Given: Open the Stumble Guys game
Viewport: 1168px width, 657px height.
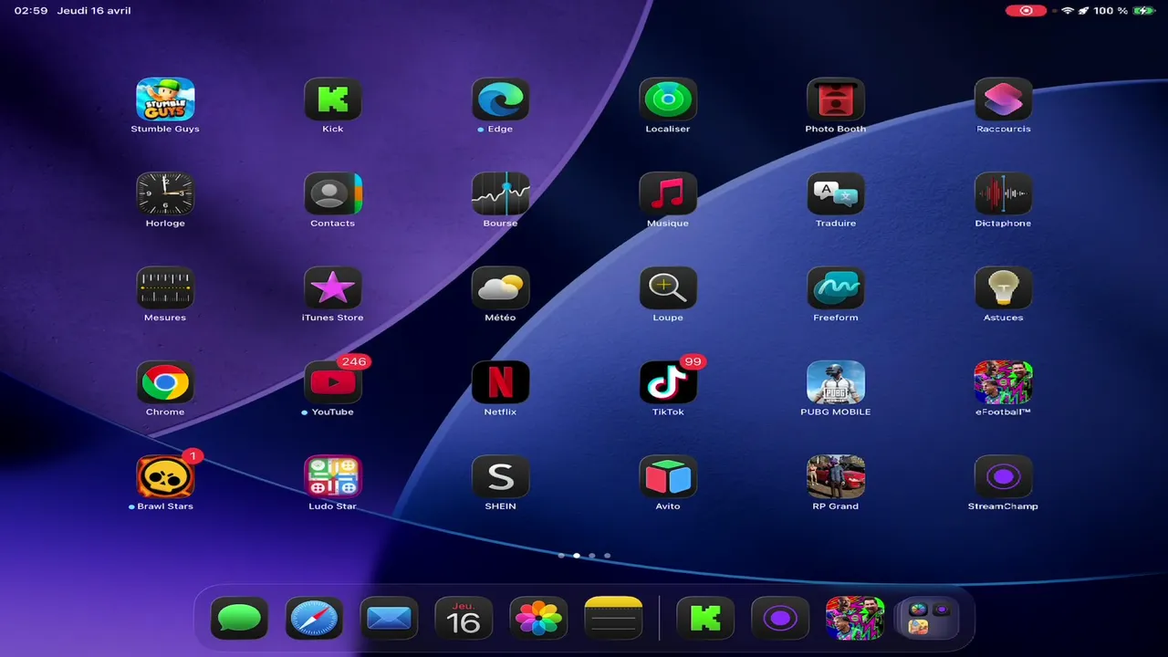Looking at the screenshot, I should click(x=165, y=99).
